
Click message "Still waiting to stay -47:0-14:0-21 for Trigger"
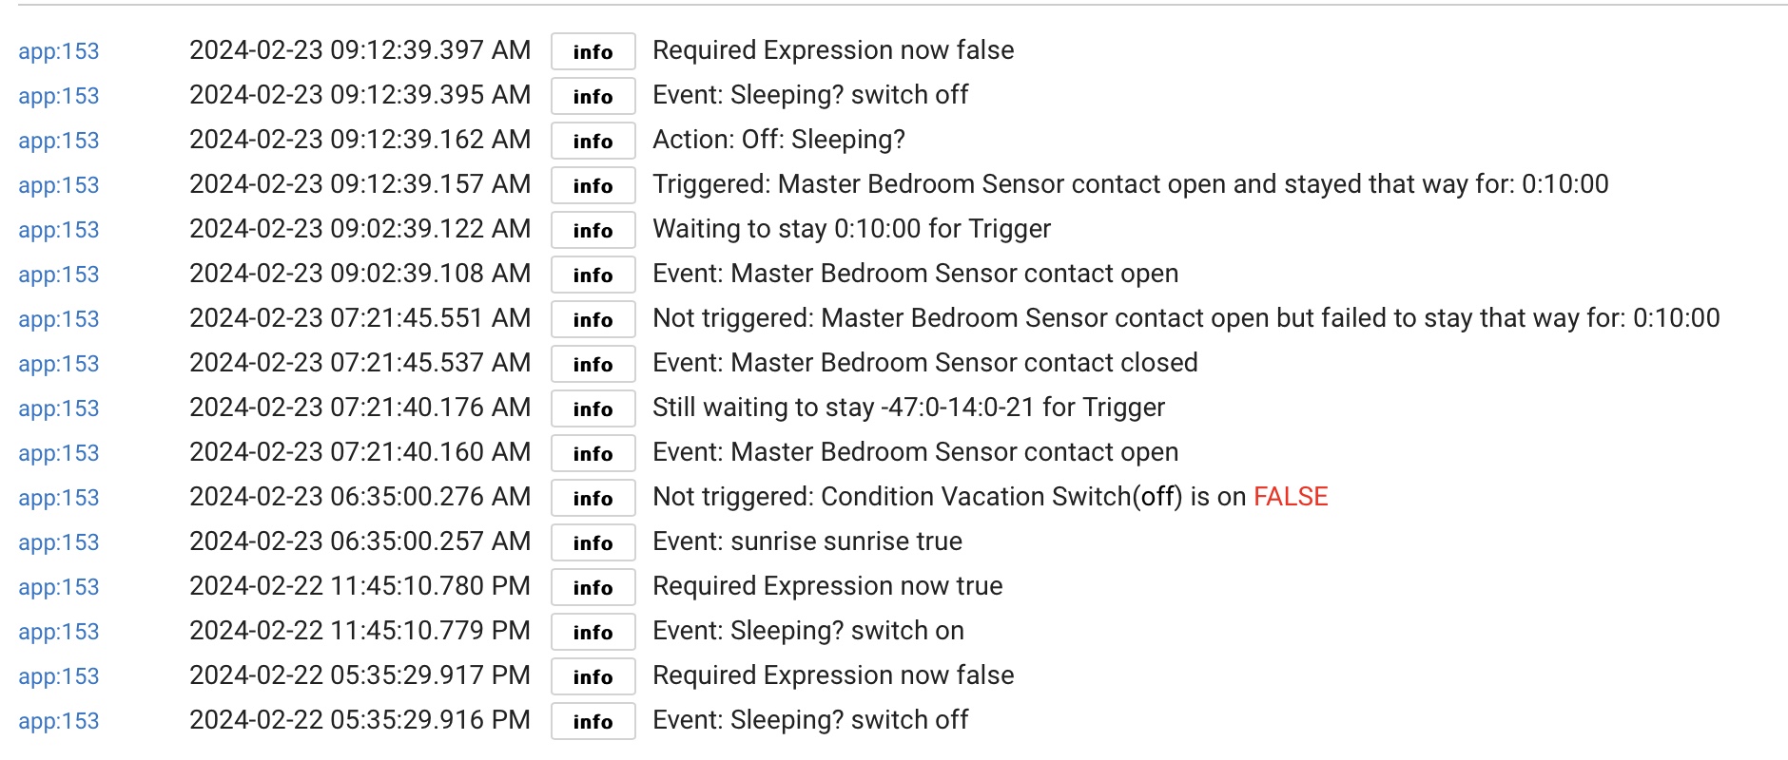(x=908, y=408)
